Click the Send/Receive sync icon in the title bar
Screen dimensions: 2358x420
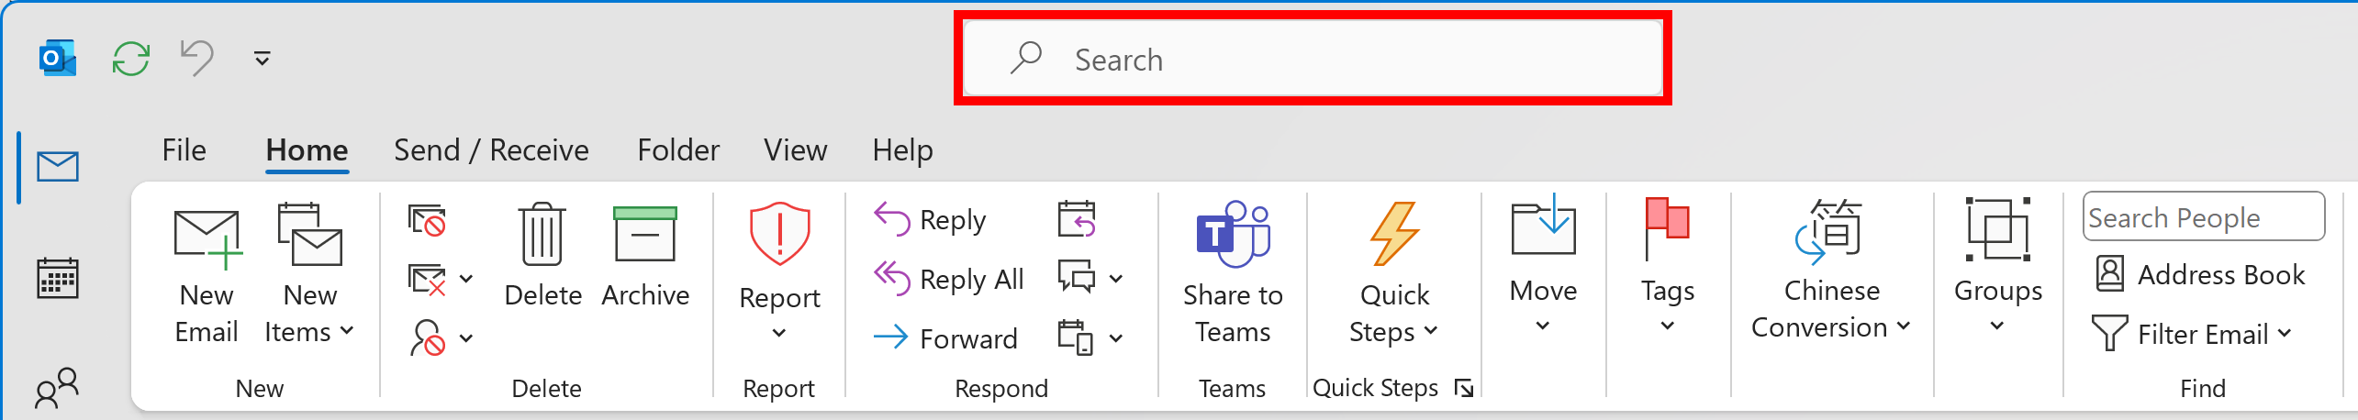point(131,59)
